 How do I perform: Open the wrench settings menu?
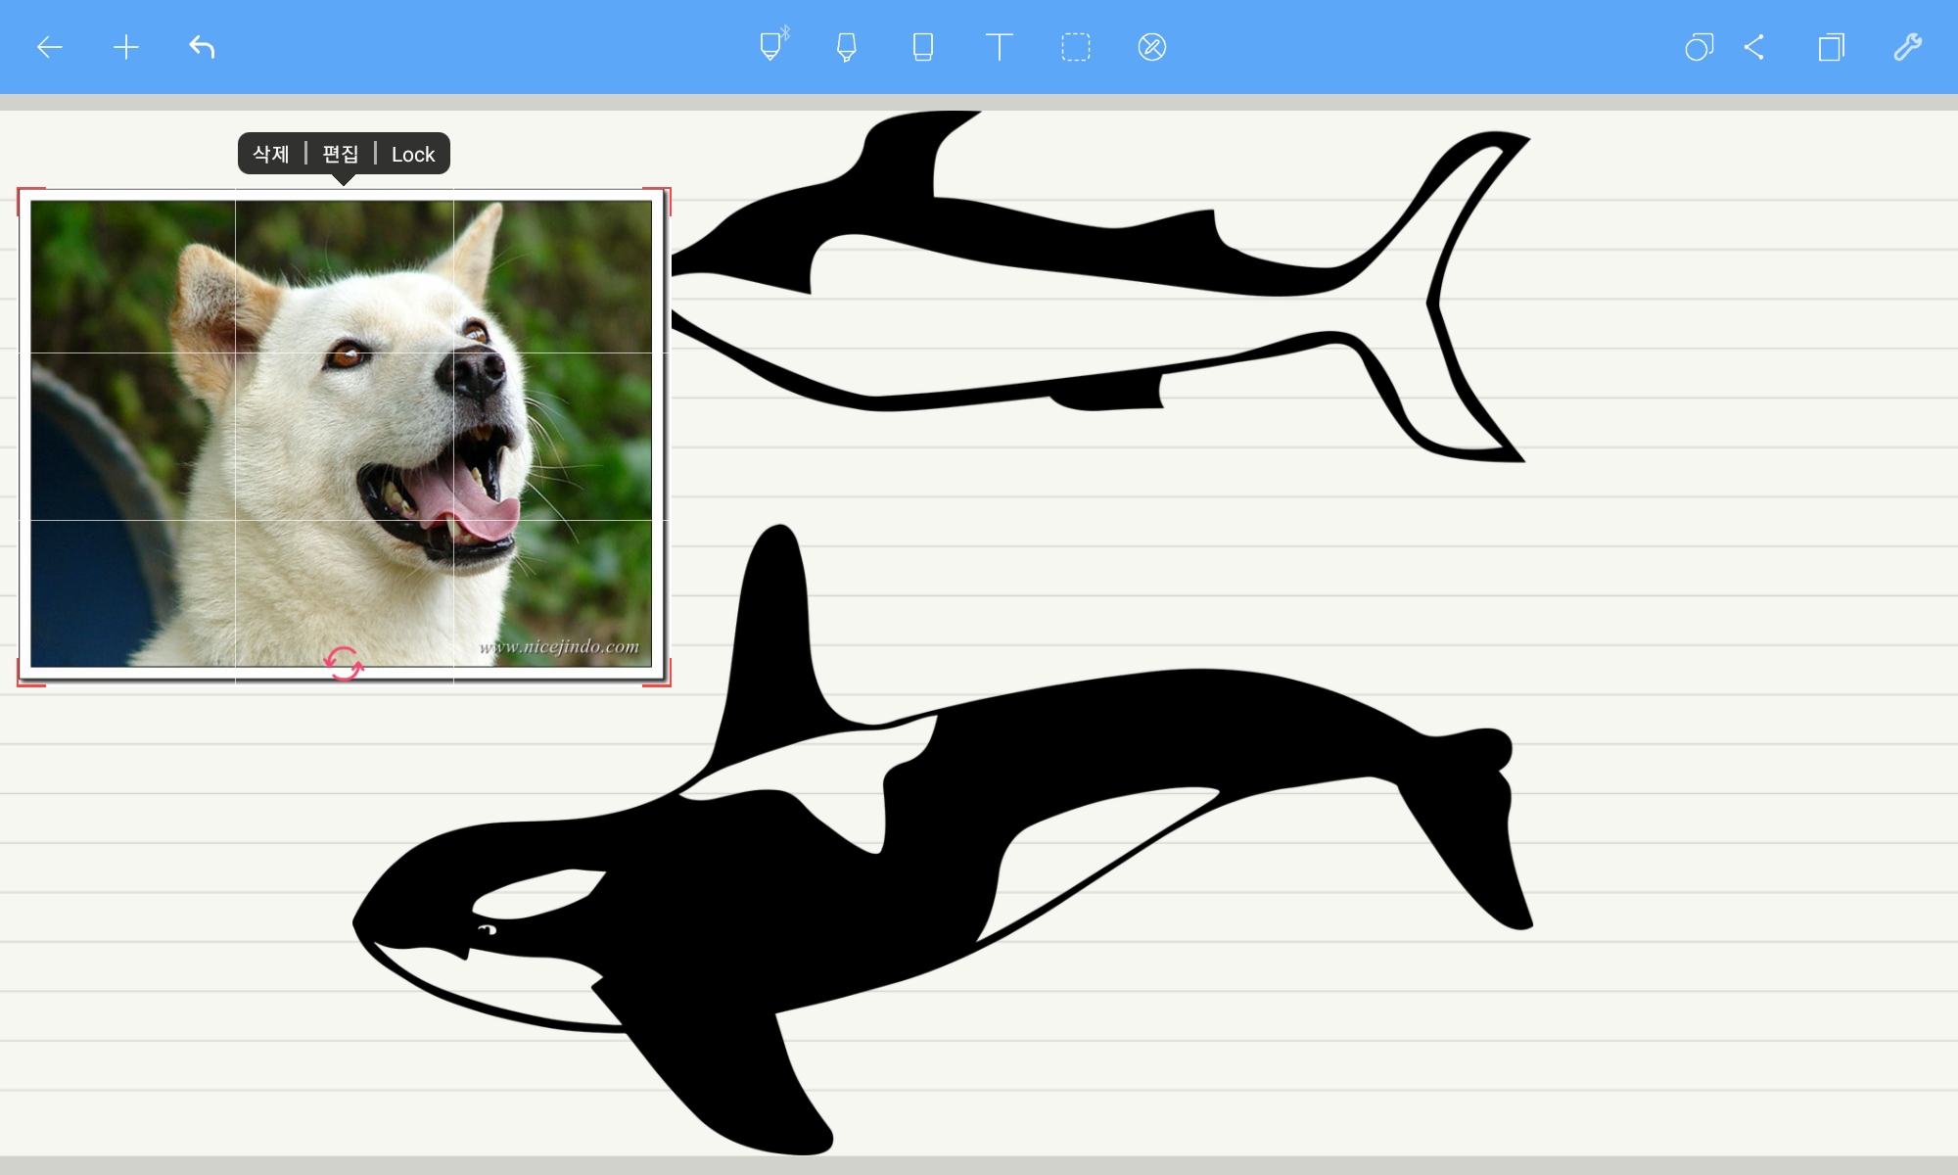(1907, 47)
